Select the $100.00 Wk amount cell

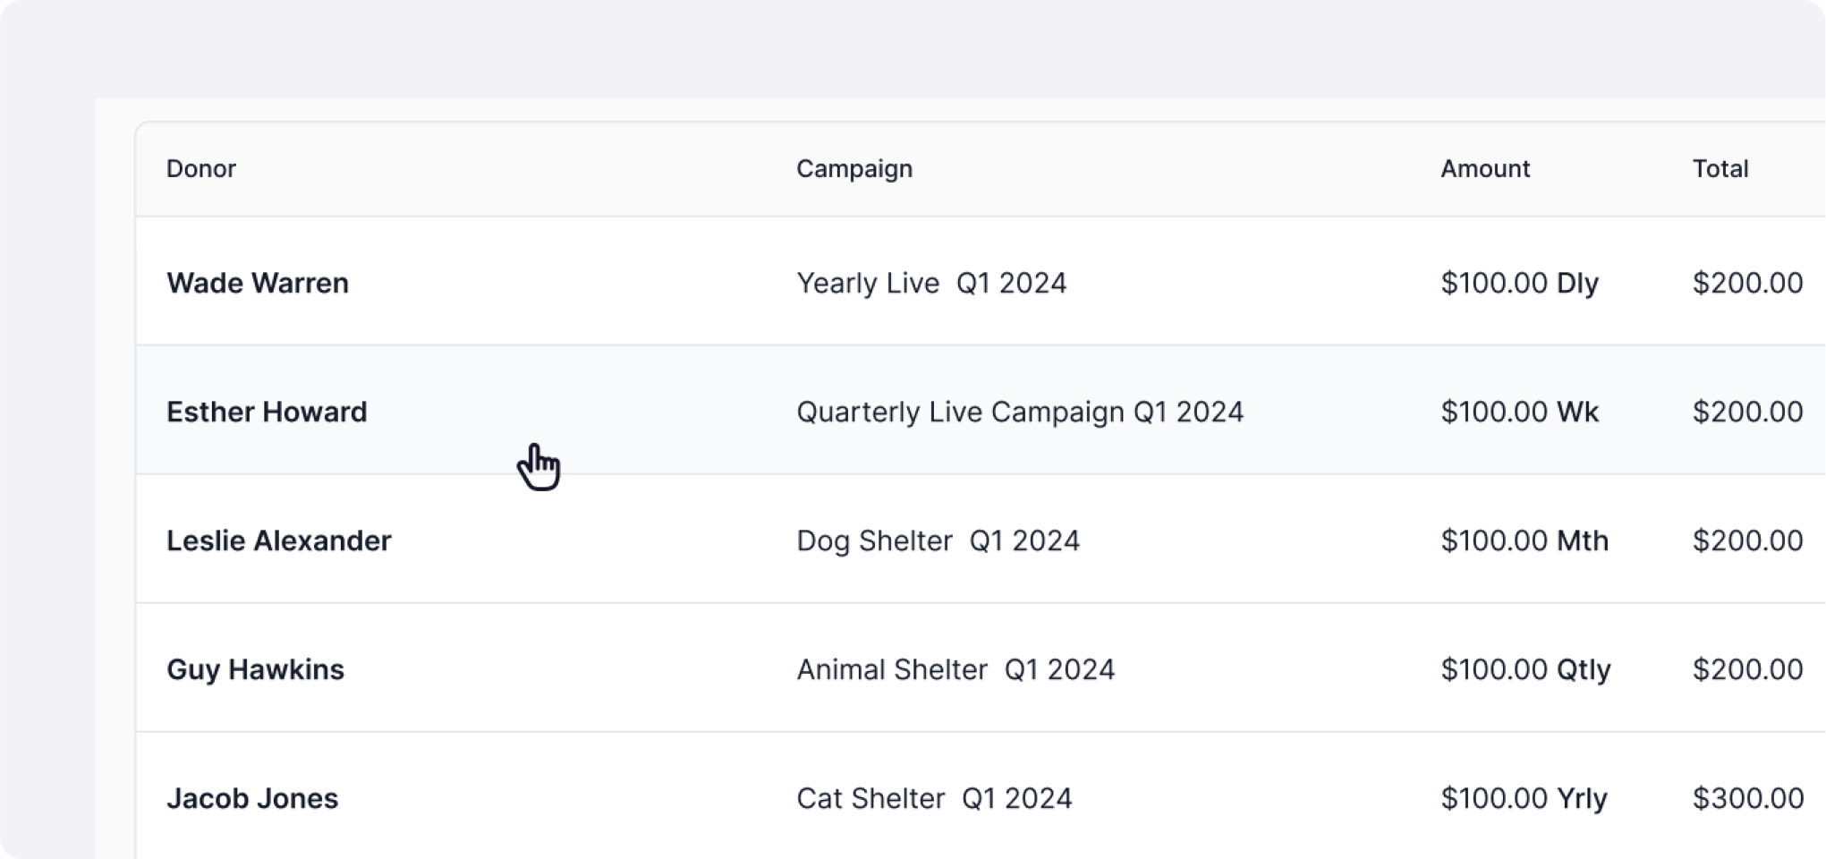pos(1519,412)
